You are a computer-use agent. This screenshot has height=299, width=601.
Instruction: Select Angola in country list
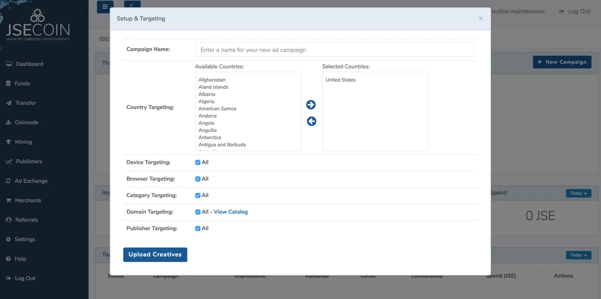point(206,123)
